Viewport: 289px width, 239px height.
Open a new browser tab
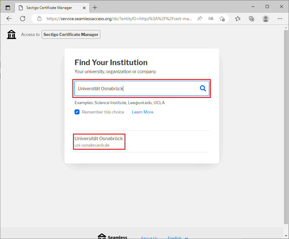(x=95, y=7)
